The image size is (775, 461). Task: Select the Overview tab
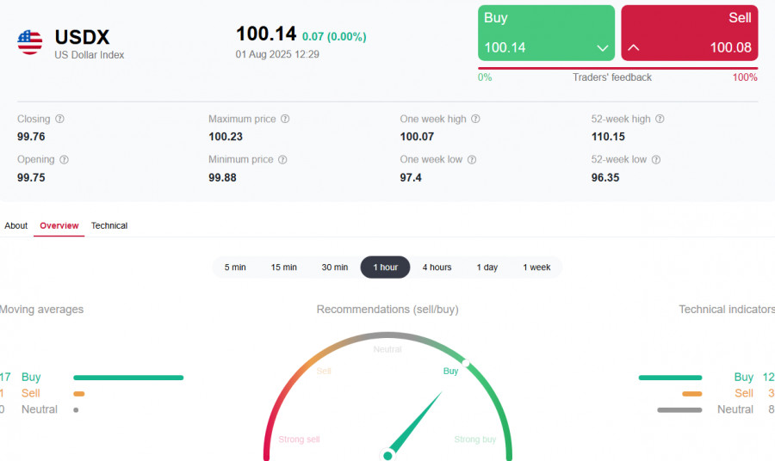[x=59, y=225]
